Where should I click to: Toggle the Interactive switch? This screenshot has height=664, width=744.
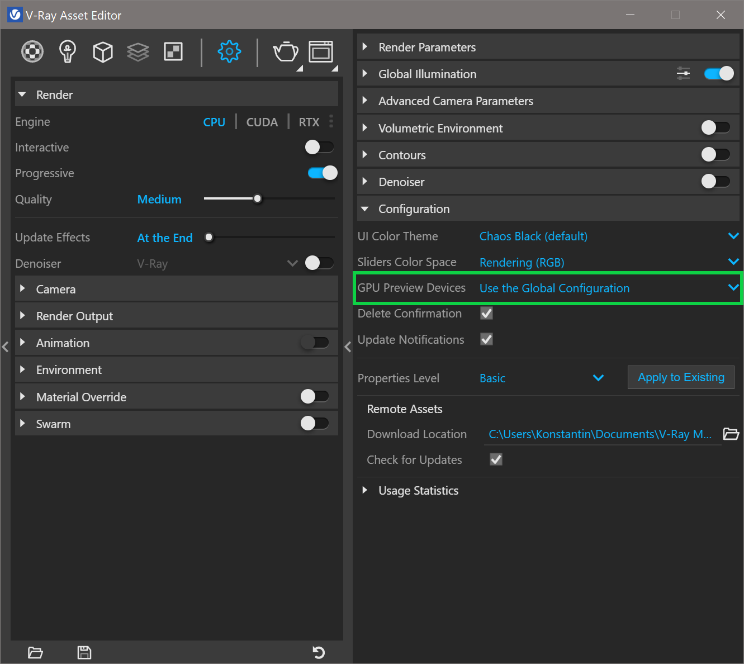320,147
